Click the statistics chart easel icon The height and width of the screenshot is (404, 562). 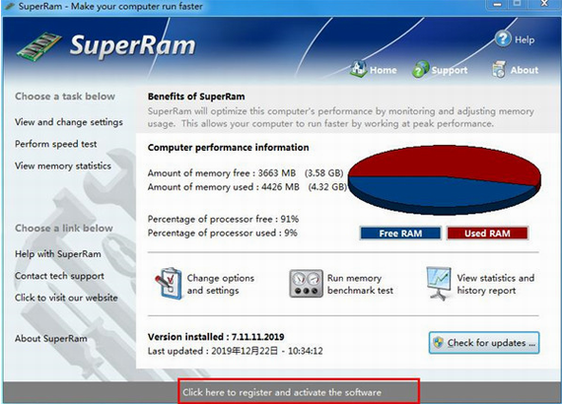point(439,283)
